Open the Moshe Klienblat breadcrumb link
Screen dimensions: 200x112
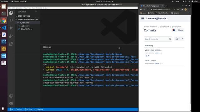point(151,27)
